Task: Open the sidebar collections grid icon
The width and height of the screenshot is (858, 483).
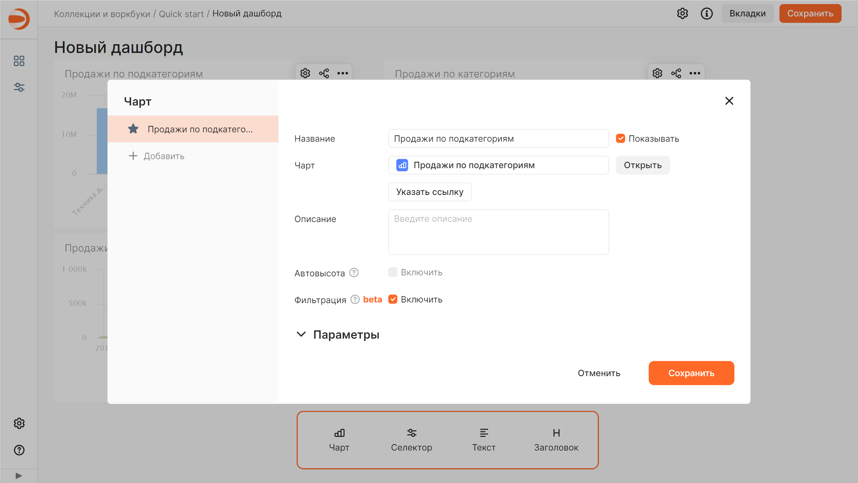Action: tap(19, 61)
